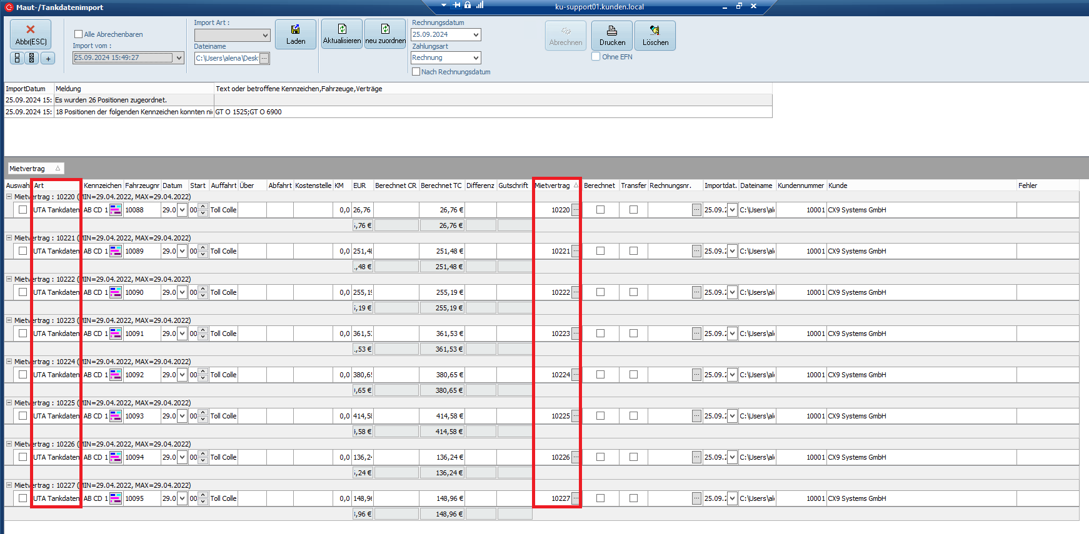Image resolution: width=1089 pixels, height=534 pixels.
Task: Sort by the Kennzeichen column header
Action: click(103, 185)
